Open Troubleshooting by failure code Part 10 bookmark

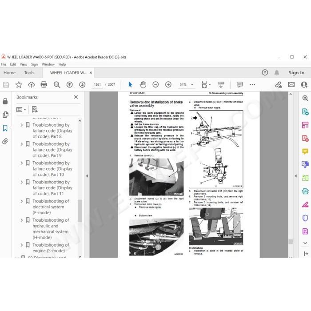coord(52,169)
